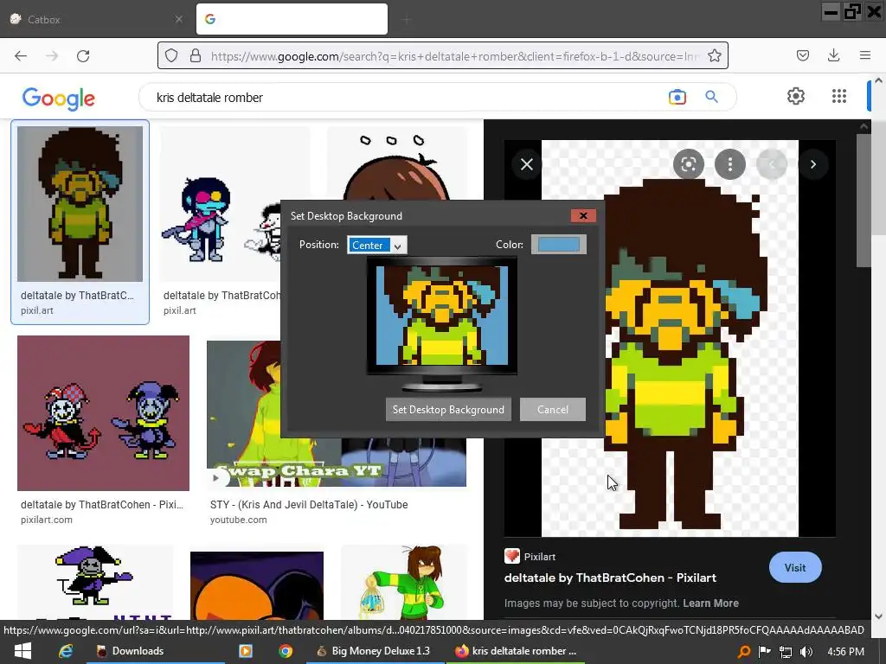Switch to Big Money Deluxe 1.3 in taskbar
Screen dimensions: 886x664
click(x=374, y=651)
